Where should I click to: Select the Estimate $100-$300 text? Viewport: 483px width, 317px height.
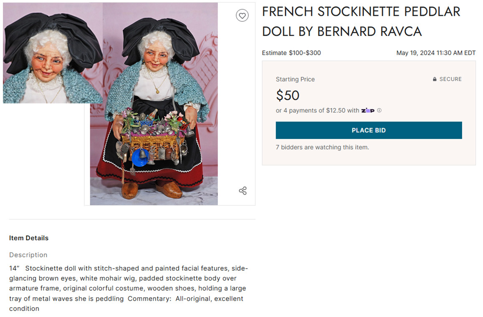(291, 53)
